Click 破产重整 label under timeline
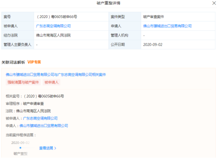Image resolution: width=217 pixels, height=158 pixels. [x=20, y=154]
